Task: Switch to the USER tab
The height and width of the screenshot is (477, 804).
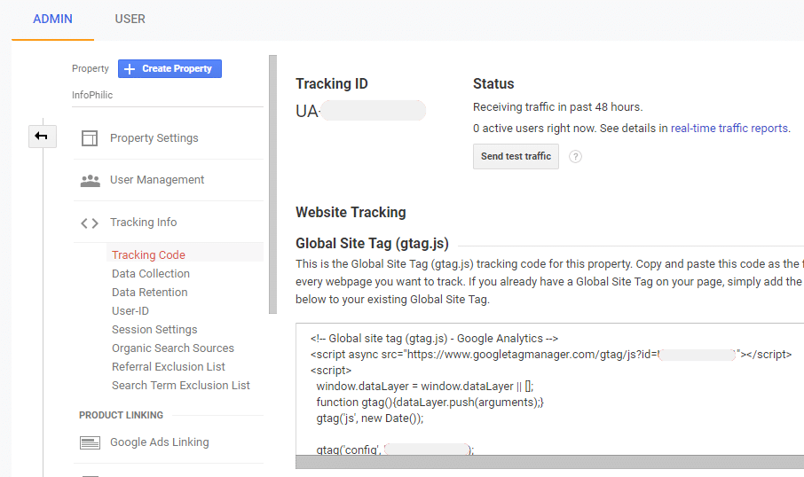Action: coord(130,19)
